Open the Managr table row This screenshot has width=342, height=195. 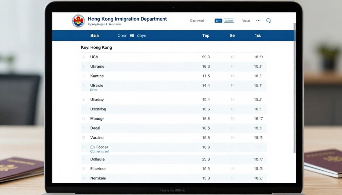tap(97, 119)
